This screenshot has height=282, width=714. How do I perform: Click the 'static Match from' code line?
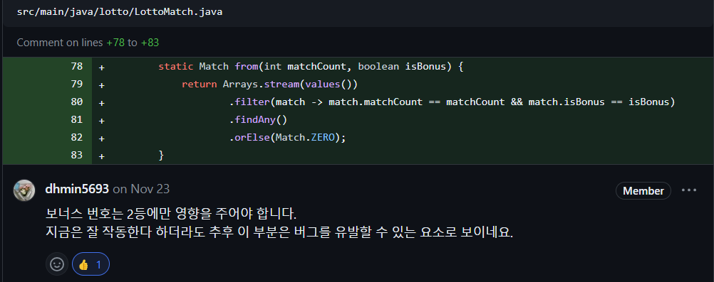click(311, 67)
